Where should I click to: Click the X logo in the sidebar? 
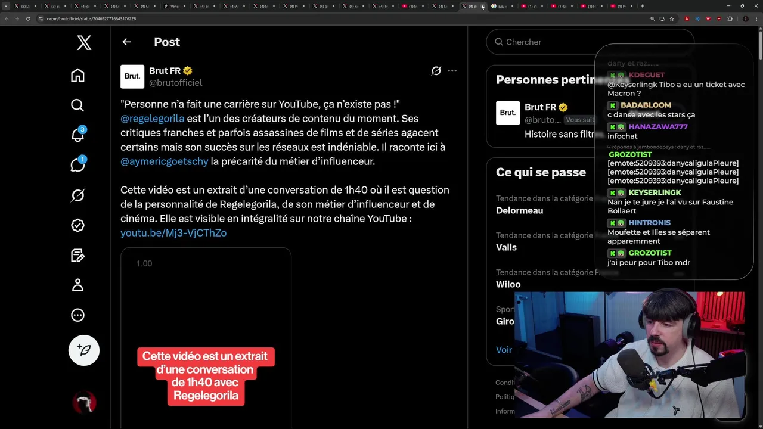pyautogui.click(x=84, y=42)
